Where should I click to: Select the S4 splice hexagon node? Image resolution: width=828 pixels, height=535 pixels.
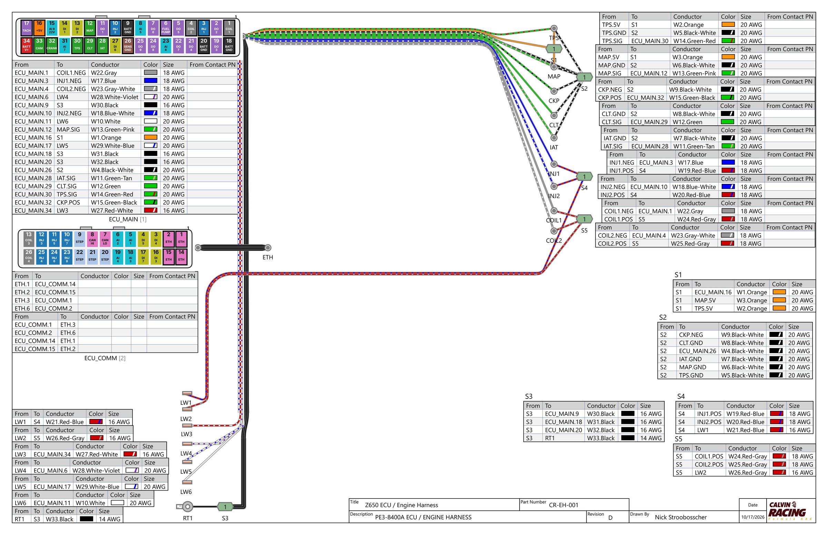point(584,176)
